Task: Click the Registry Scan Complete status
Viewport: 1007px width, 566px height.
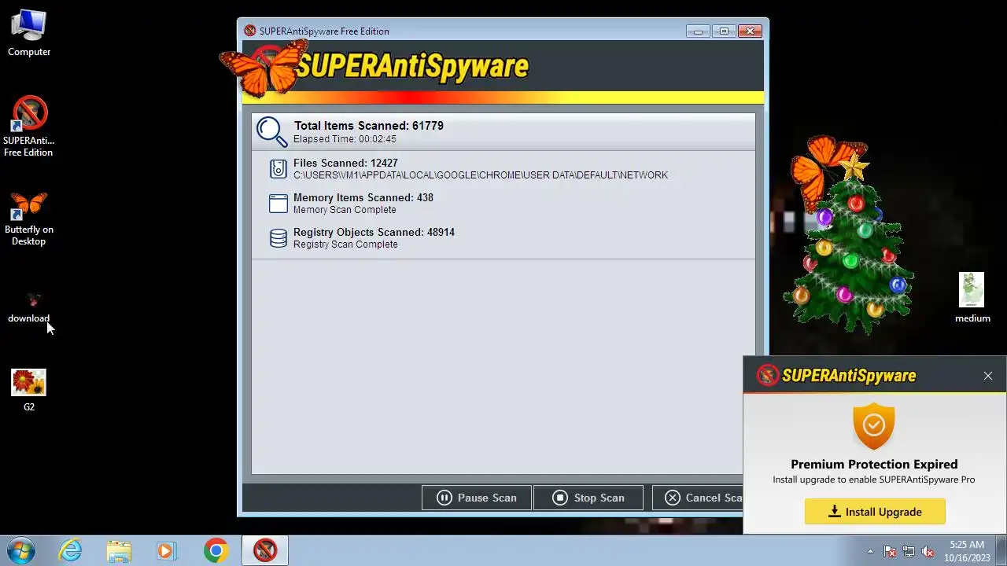Action: [x=345, y=244]
